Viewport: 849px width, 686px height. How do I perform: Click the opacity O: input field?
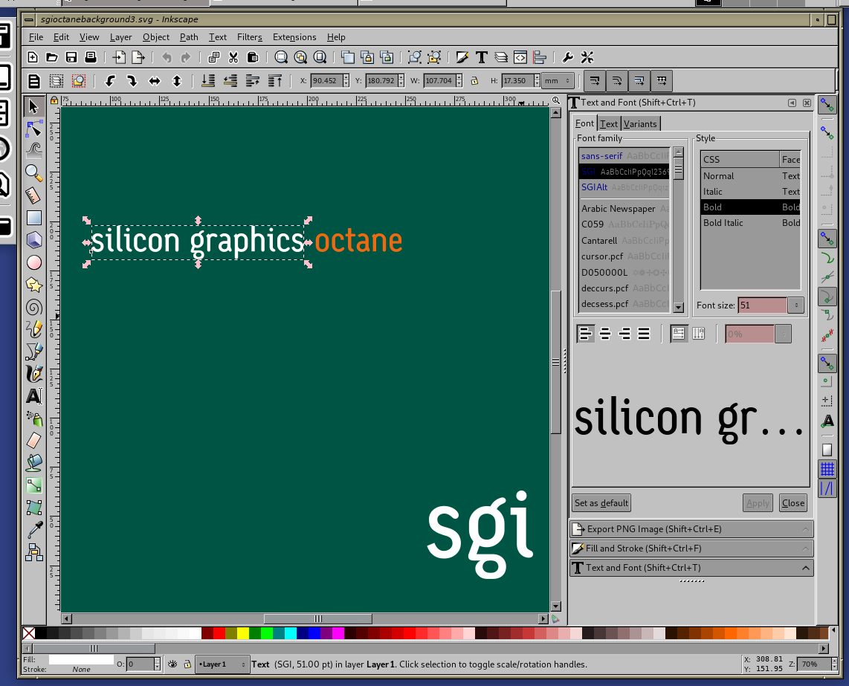coord(141,664)
